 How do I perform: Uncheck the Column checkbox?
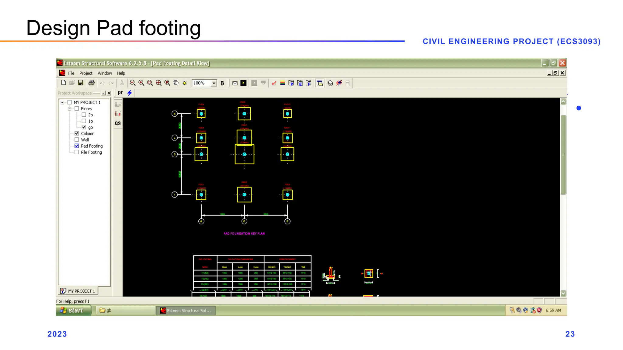[77, 133]
